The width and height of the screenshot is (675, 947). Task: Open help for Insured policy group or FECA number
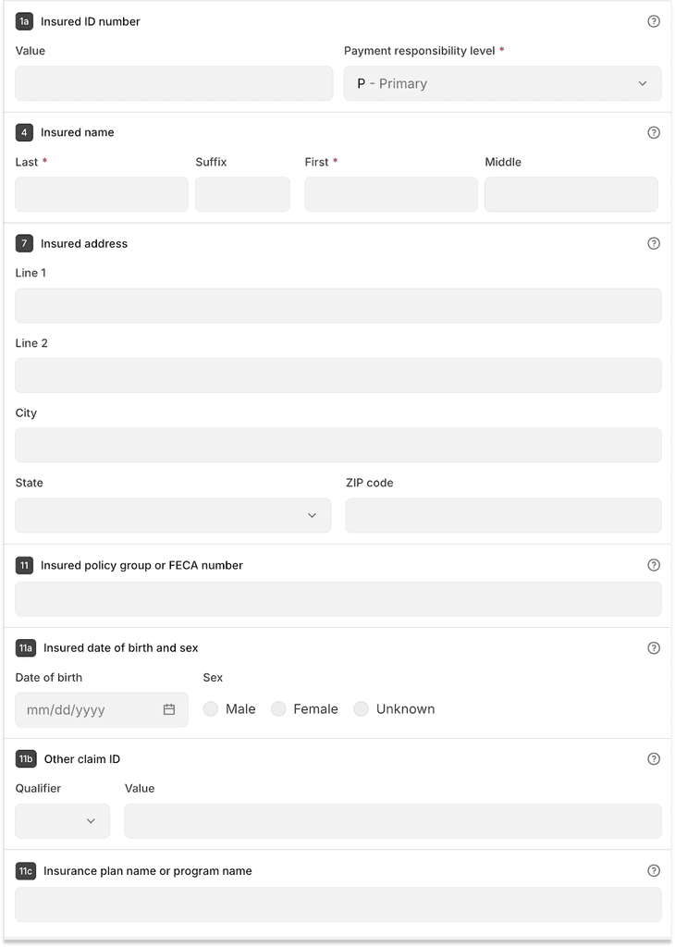[654, 564]
